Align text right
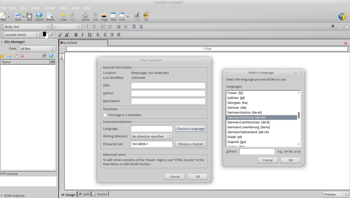This screenshot has width=350, height=198. [x=112, y=35]
